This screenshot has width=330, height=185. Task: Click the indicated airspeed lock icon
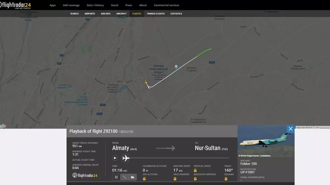pyautogui.click(x=195, y=179)
